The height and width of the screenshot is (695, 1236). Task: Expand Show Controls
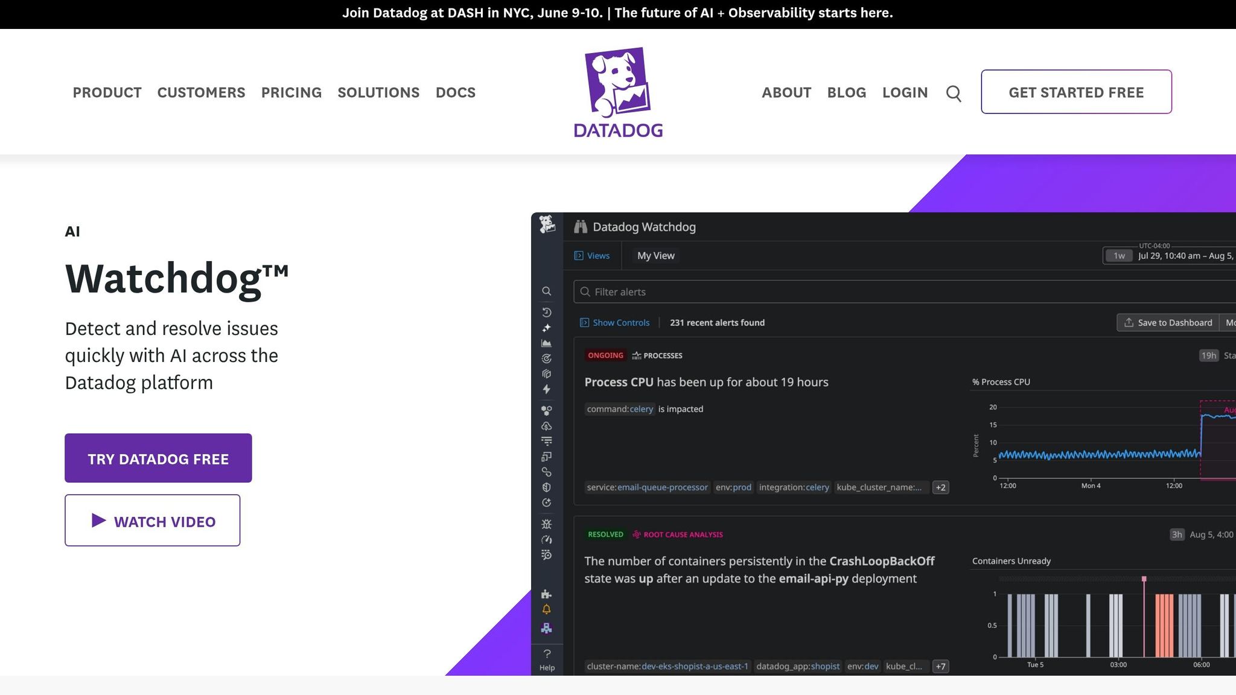[614, 323]
